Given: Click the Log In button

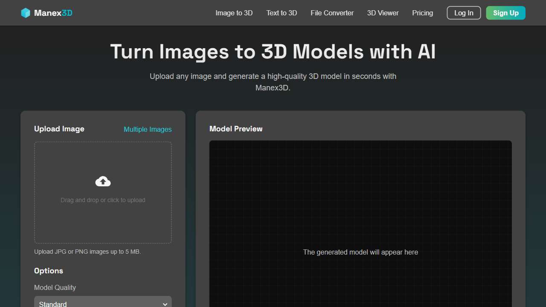Looking at the screenshot, I should pyautogui.click(x=464, y=13).
